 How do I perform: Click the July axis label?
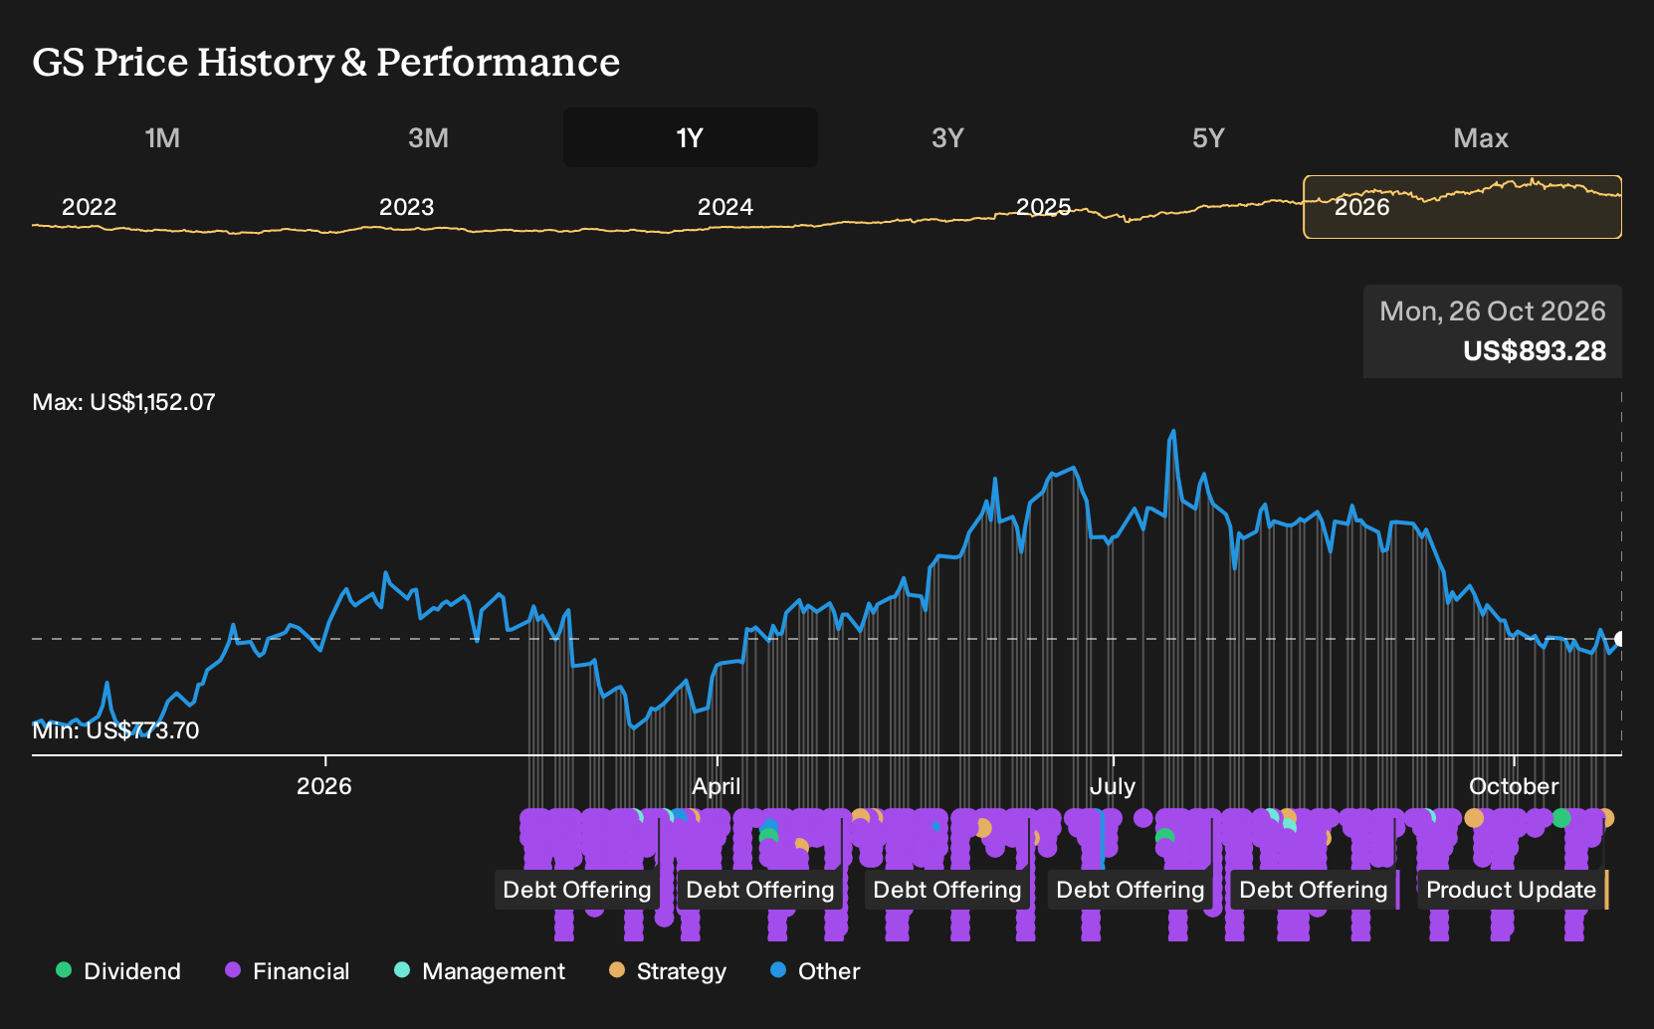(1113, 786)
